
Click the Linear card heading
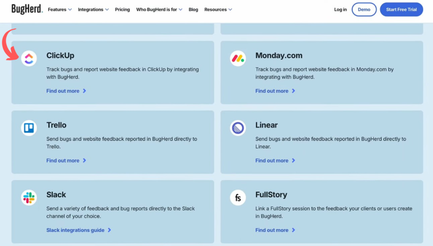pyautogui.click(x=266, y=125)
